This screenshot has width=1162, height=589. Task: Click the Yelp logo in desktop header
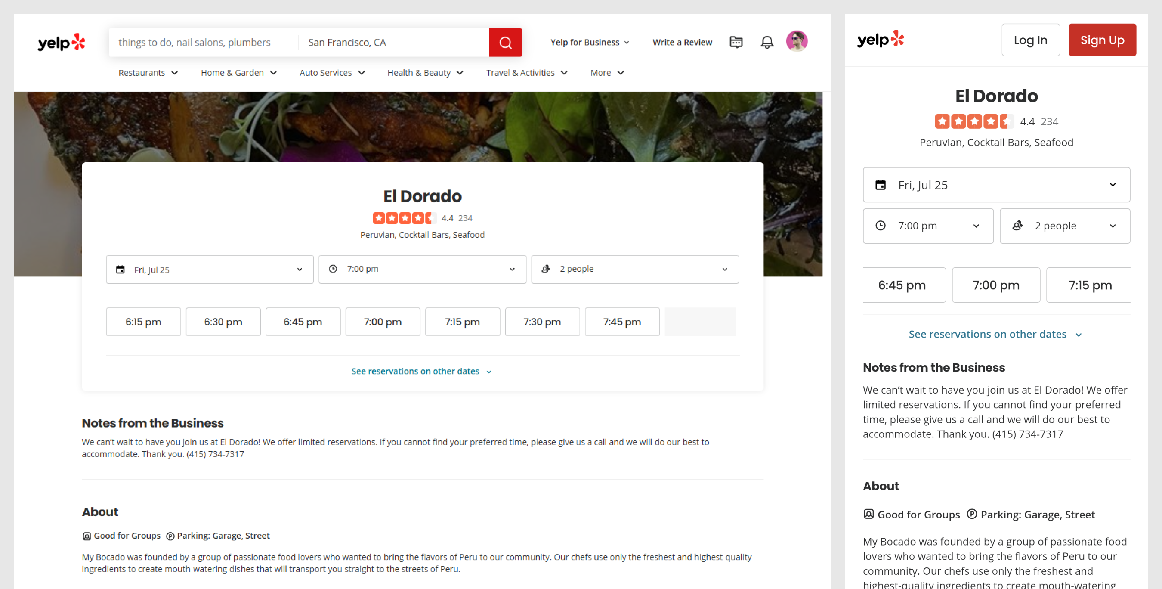[62, 43]
